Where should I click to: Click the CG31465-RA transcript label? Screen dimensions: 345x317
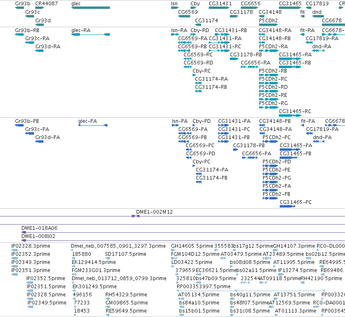tap(295, 55)
